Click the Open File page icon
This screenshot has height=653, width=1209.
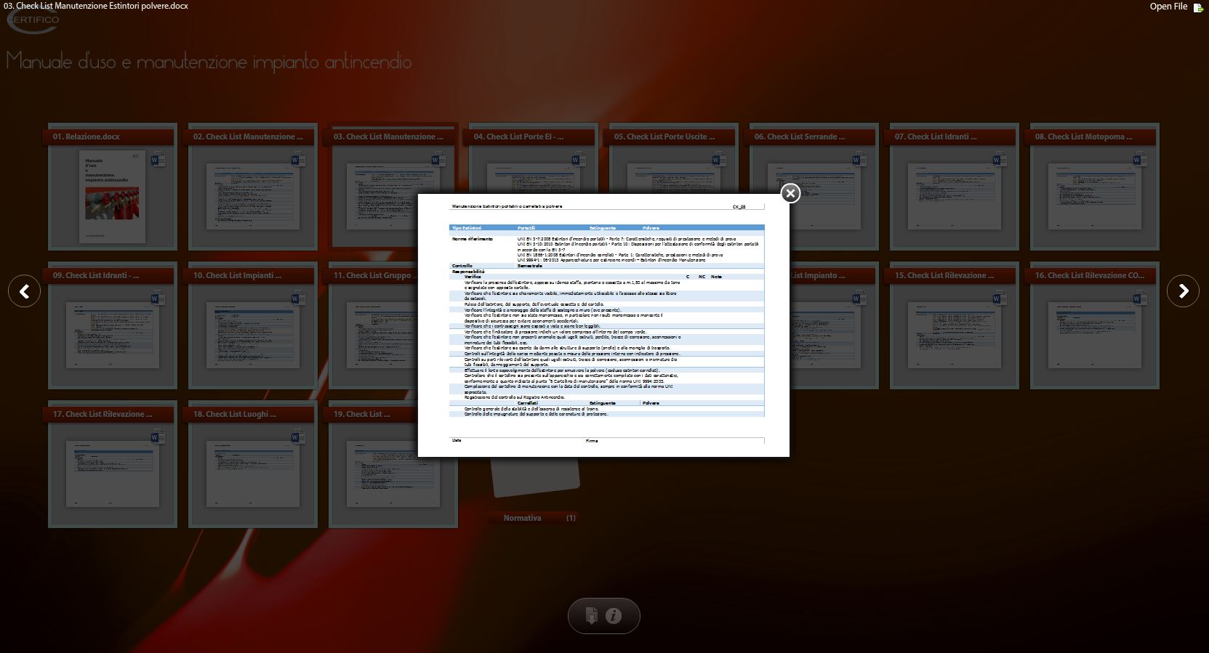click(1198, 7)
